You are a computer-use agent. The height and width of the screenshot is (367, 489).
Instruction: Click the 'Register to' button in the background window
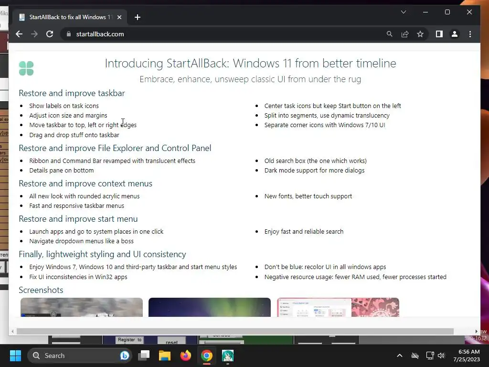point(129,340)
